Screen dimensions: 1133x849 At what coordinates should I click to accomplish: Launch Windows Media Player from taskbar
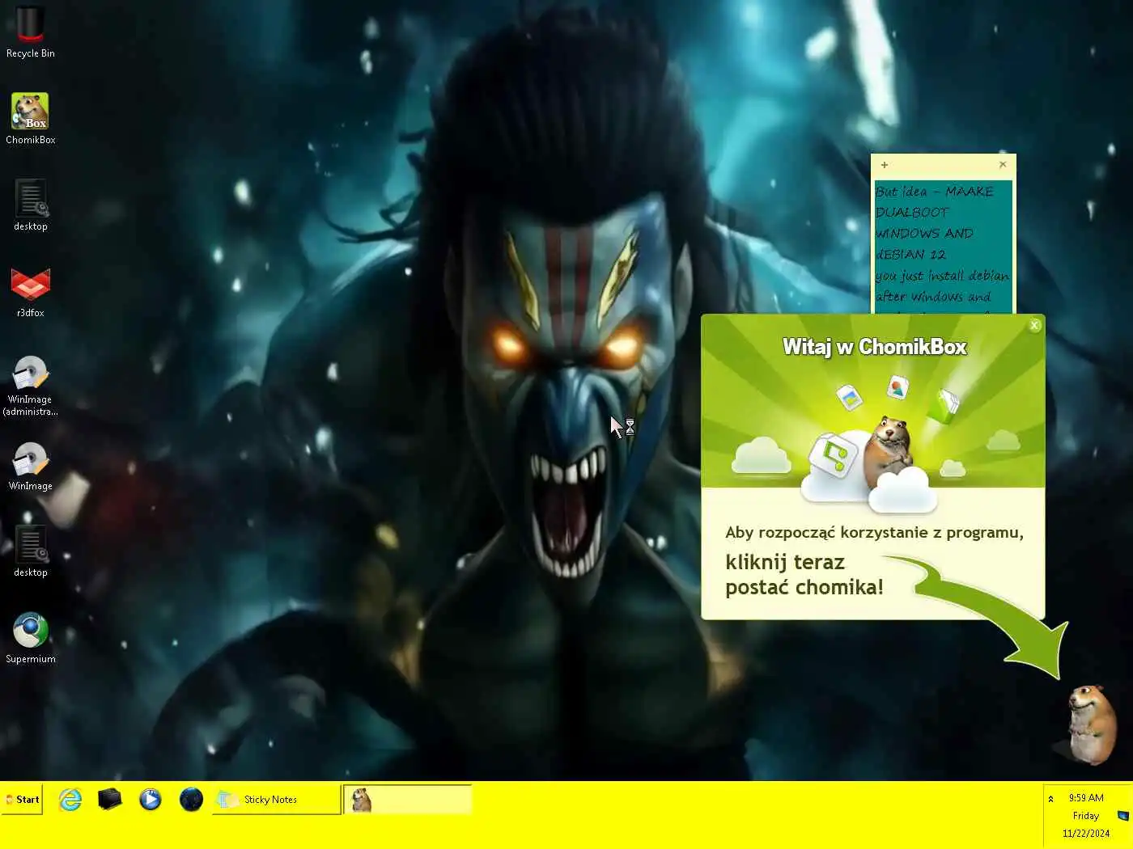click(150, 800)
